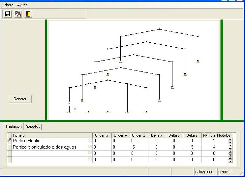245x177 pixels.
Task: Click the ellipsis button in third row
Action: click(x=90, y=153)
